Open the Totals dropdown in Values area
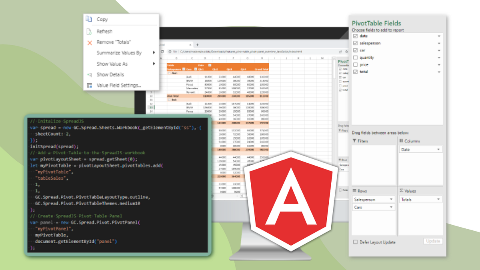Screen dimensions: 480x270 point(438,199)
